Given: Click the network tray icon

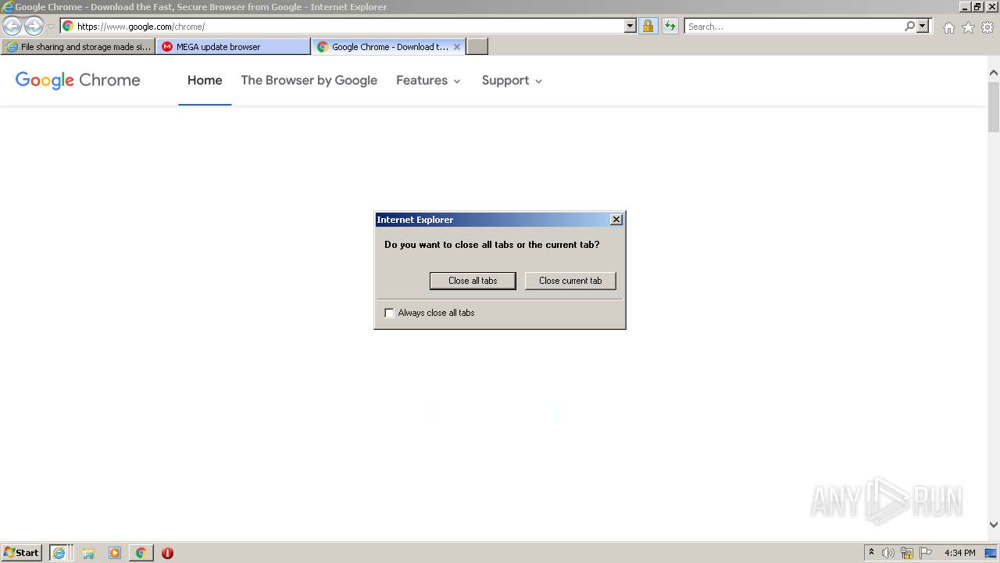Looking at the screenshot, I should point(907,553).
